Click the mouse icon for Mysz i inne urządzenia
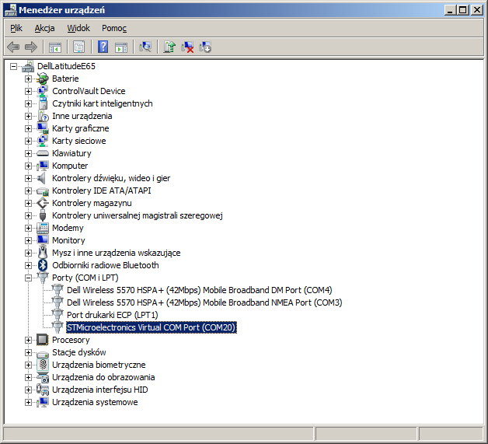The width and height of the screenshot is (488, 444). point(43,253)
